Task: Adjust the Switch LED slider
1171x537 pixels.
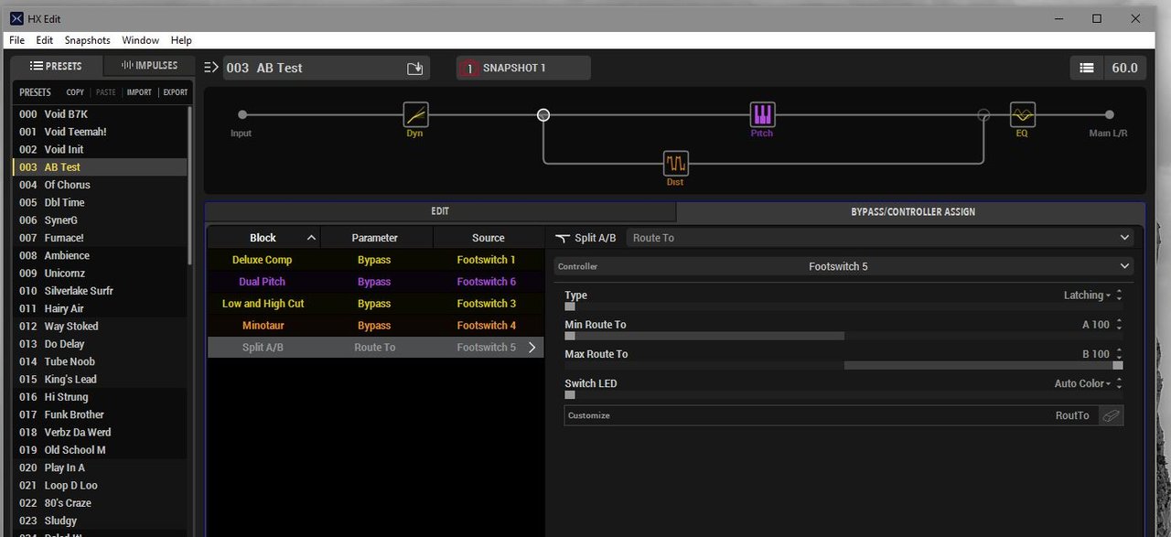Action: (843, 394)
